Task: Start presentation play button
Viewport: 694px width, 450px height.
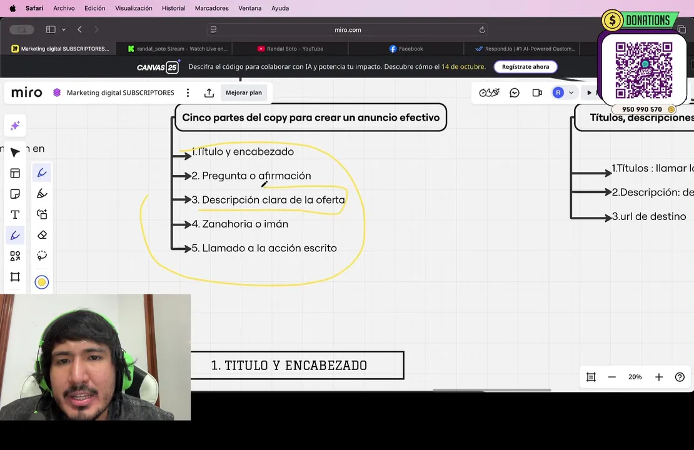Action: 589,92
